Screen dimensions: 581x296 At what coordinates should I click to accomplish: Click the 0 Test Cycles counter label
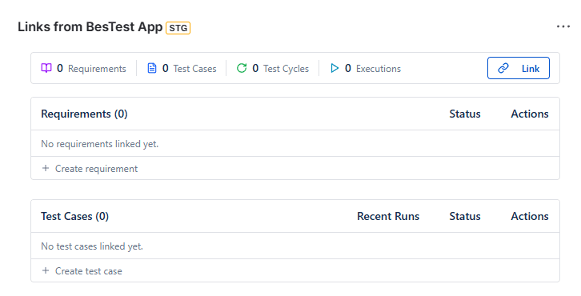click(x=280, y=69)
